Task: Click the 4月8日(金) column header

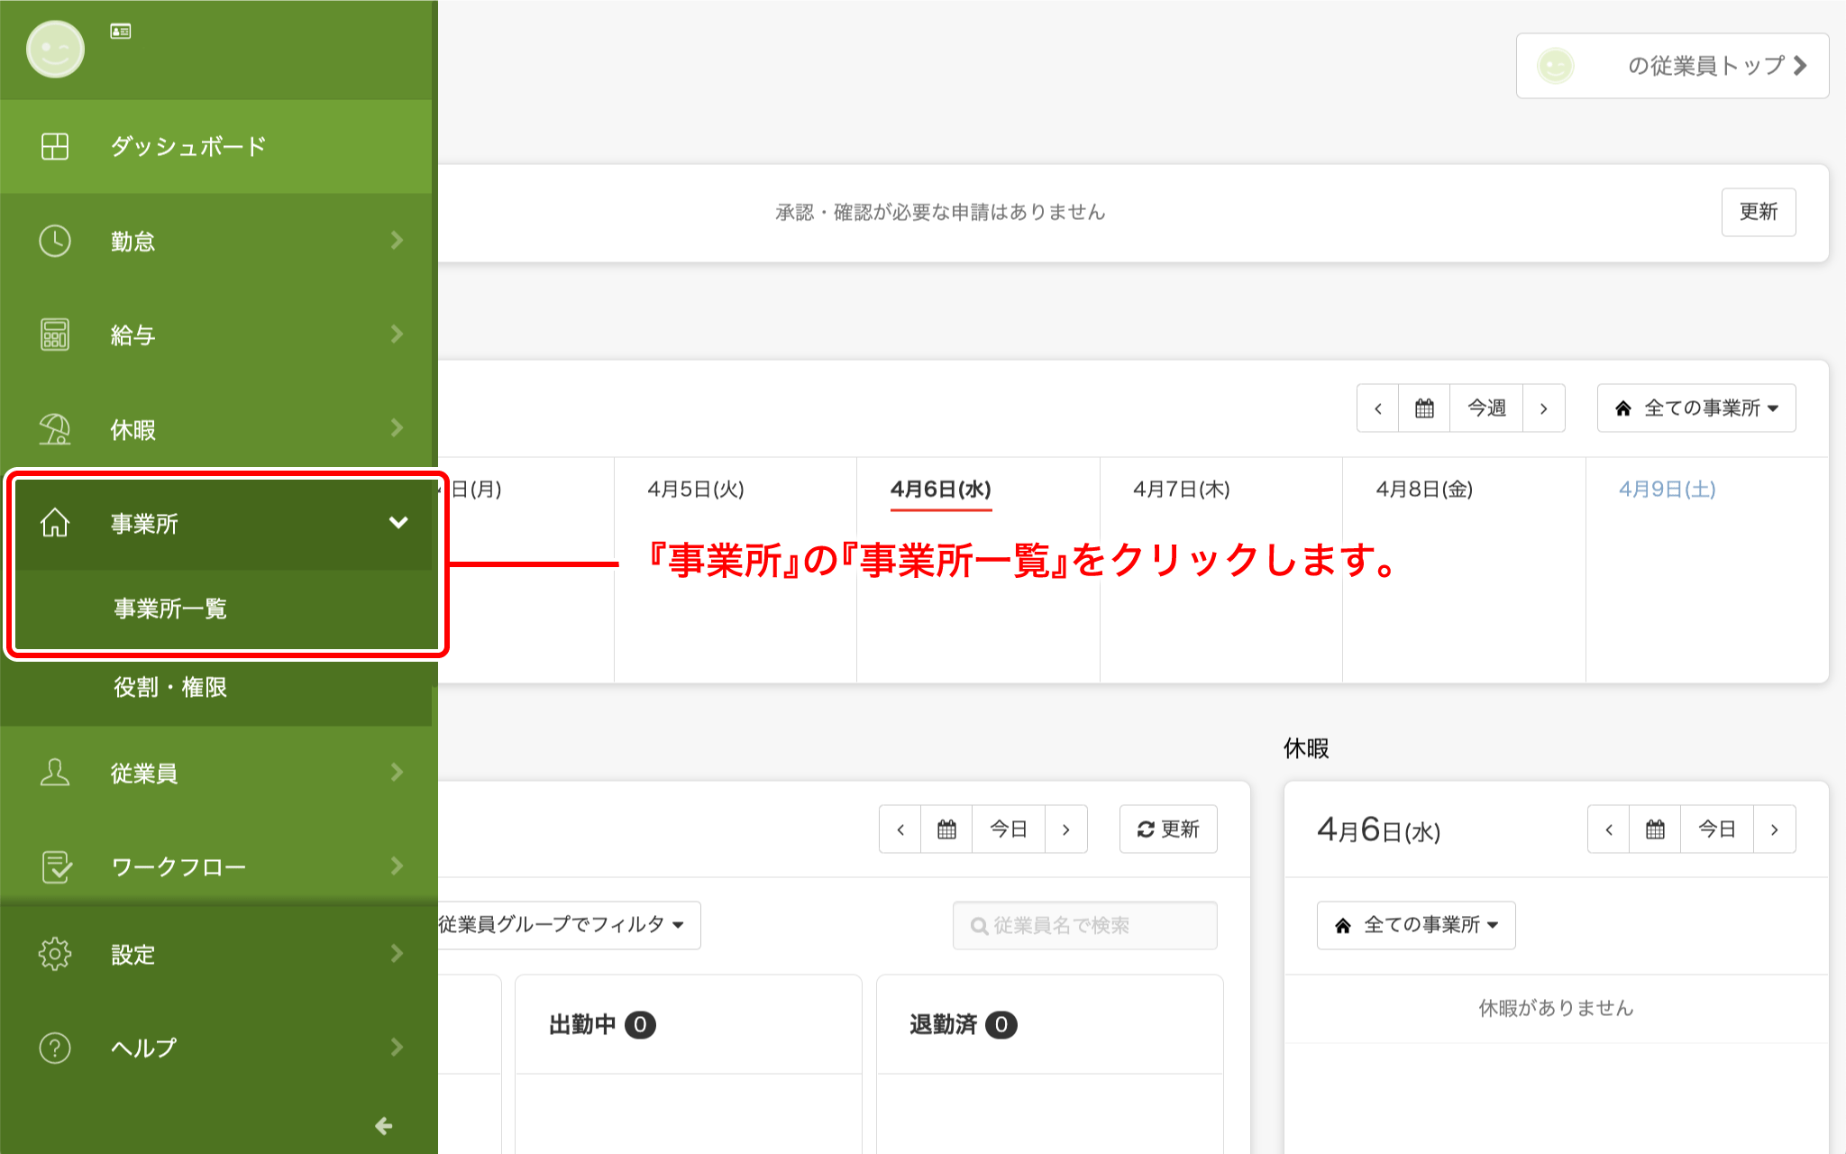Action: 1424,490
